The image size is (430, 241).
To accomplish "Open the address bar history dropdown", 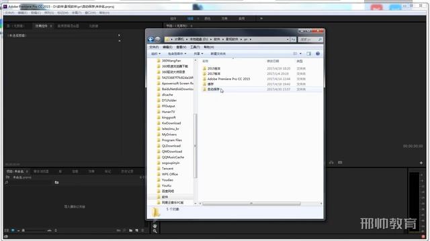I will [288, 39].
